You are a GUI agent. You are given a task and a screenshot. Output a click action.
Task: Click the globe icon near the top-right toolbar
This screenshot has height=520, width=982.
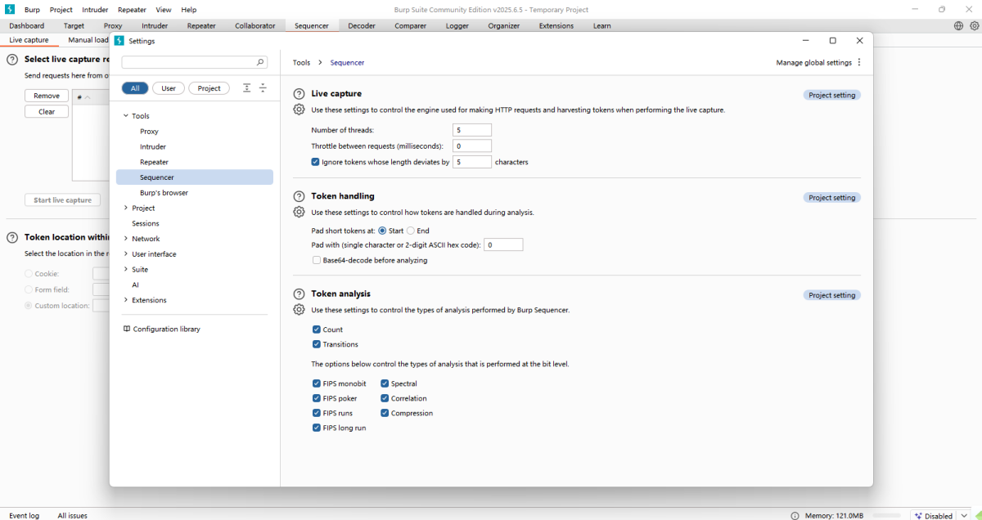(x=957, y=25)
